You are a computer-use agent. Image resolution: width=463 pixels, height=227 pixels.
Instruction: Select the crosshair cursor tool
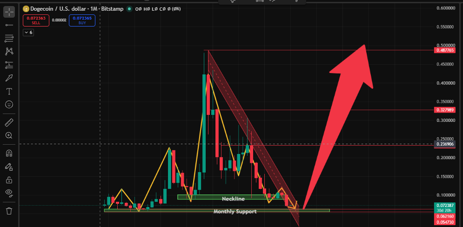(9, 12)
